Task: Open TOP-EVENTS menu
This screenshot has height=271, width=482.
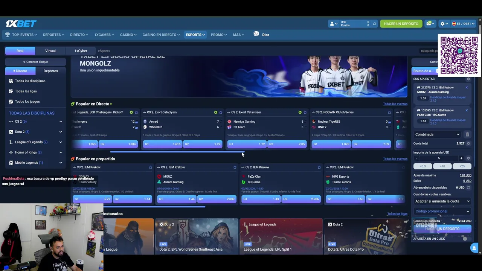Action: tap(21, 35)
